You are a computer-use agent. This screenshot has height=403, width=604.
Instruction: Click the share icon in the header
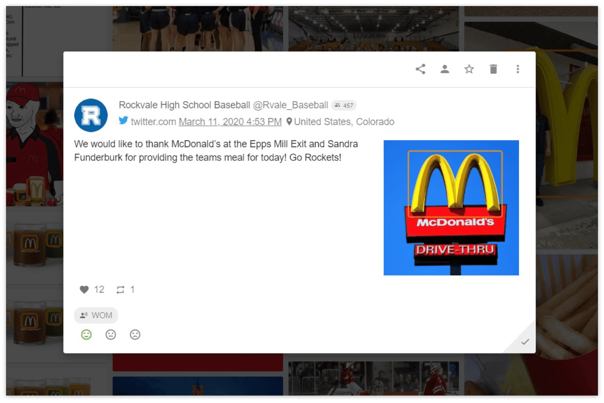point(420,69)
